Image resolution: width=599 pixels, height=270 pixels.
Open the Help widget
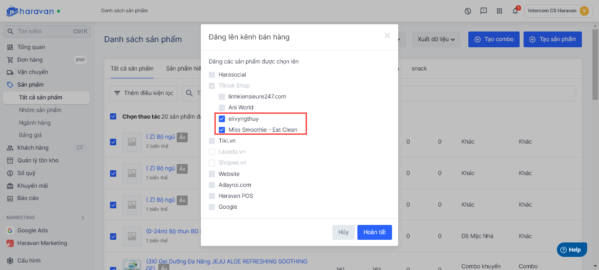coord(572,250)
